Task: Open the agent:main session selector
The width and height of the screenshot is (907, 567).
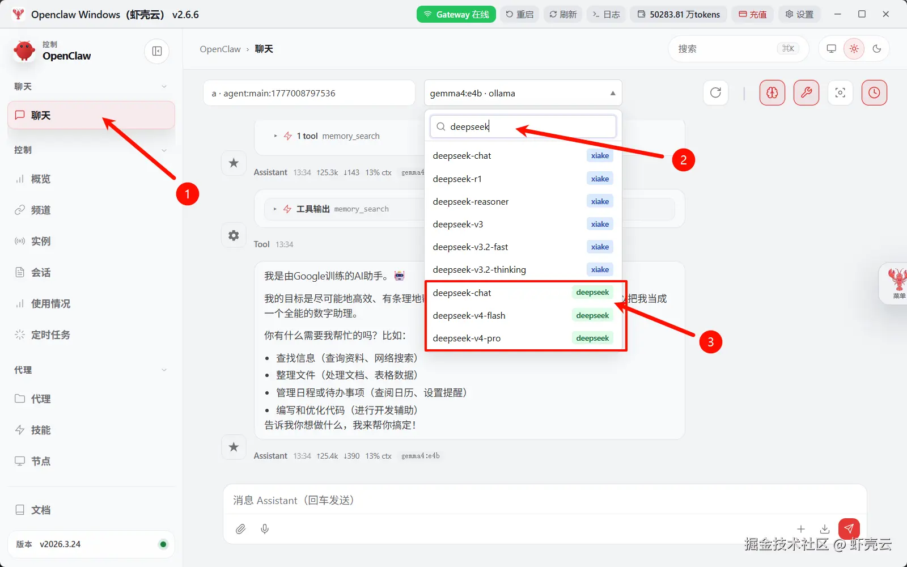Action: point(309,93)
